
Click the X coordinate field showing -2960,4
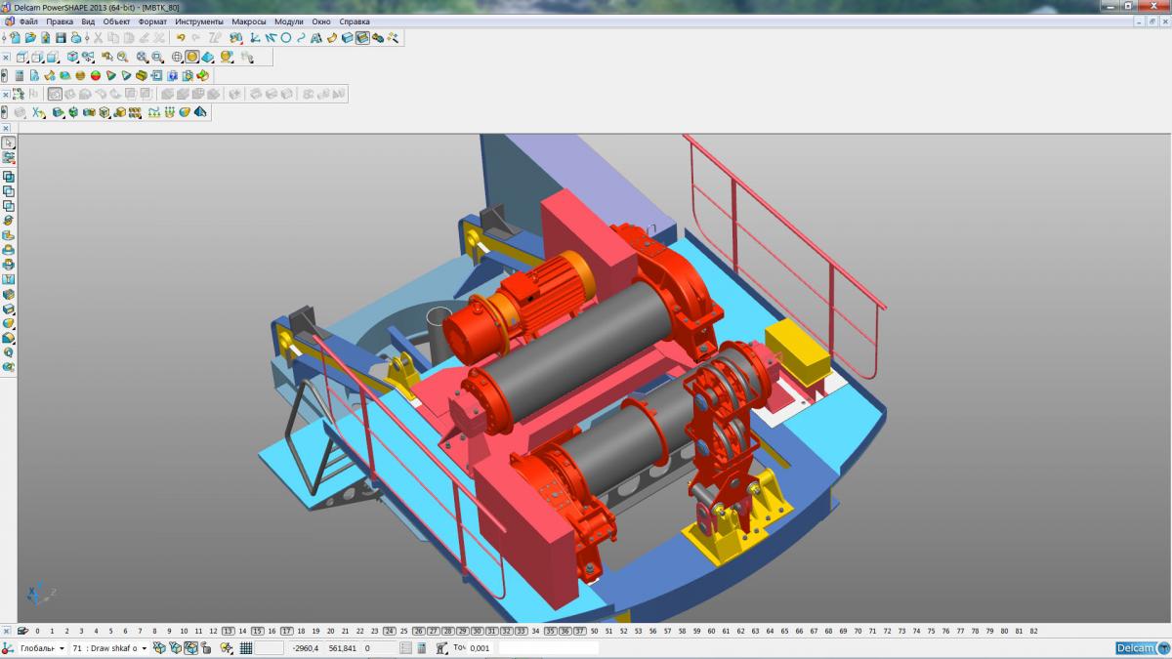point(306,648)
